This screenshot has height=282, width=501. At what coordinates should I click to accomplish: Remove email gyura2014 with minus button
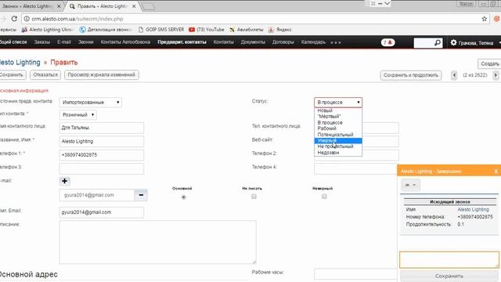[x=141, y=195]
